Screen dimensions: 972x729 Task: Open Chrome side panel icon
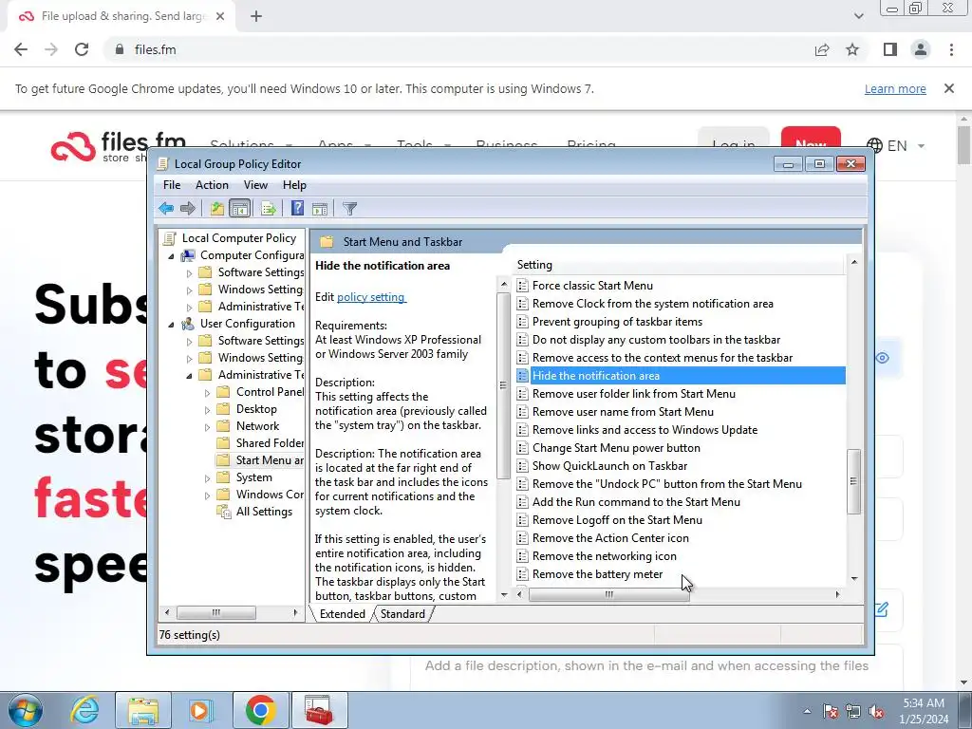click(890, 49)
